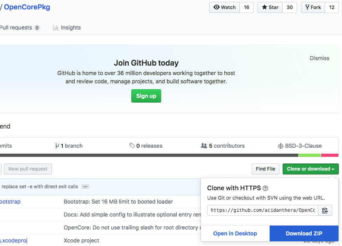Click the Pull requests counter badge 0
This screenshot has height=246, width=342.
click(x=37, y=28)
